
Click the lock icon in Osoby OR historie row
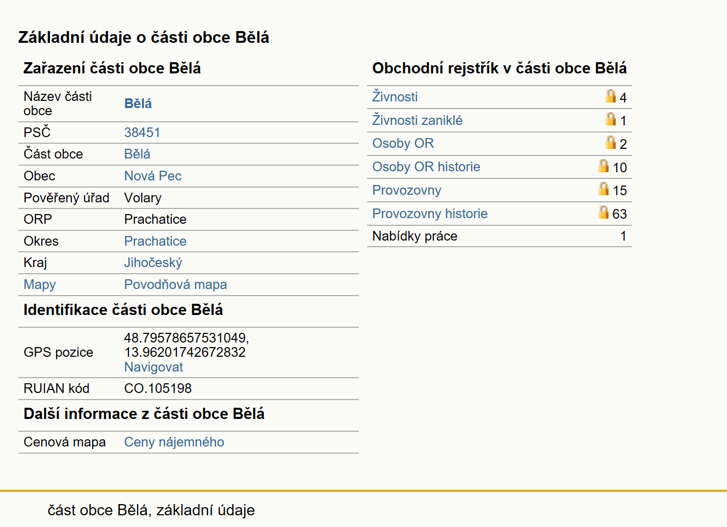pos(604,166)
